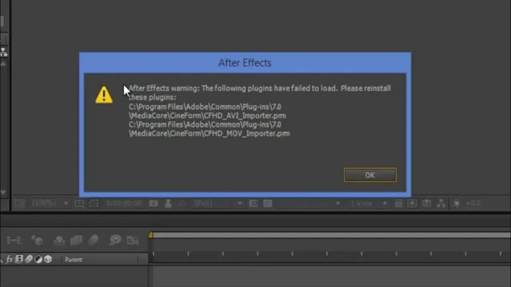
Task: Open the Fast Previews icon
Action: 412,203
